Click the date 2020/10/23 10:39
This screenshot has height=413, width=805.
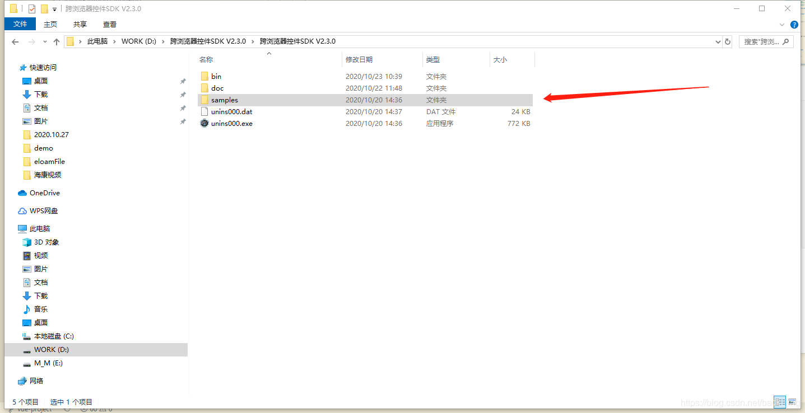[374, 76]
